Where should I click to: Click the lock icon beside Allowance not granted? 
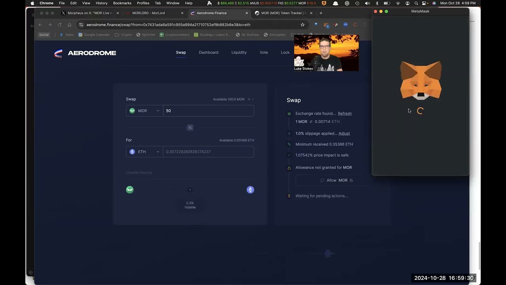[x=289, y=168]
